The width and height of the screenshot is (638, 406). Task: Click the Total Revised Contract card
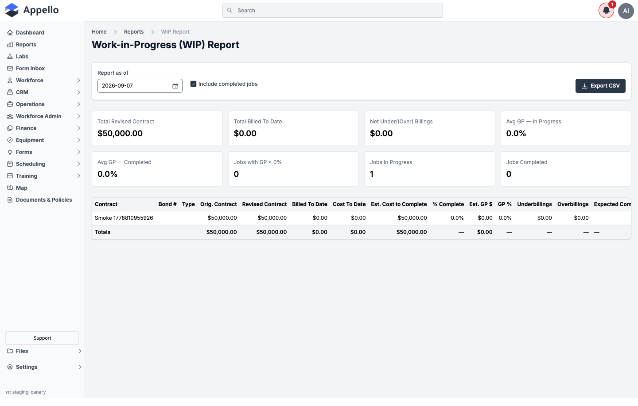coord(157,128)
